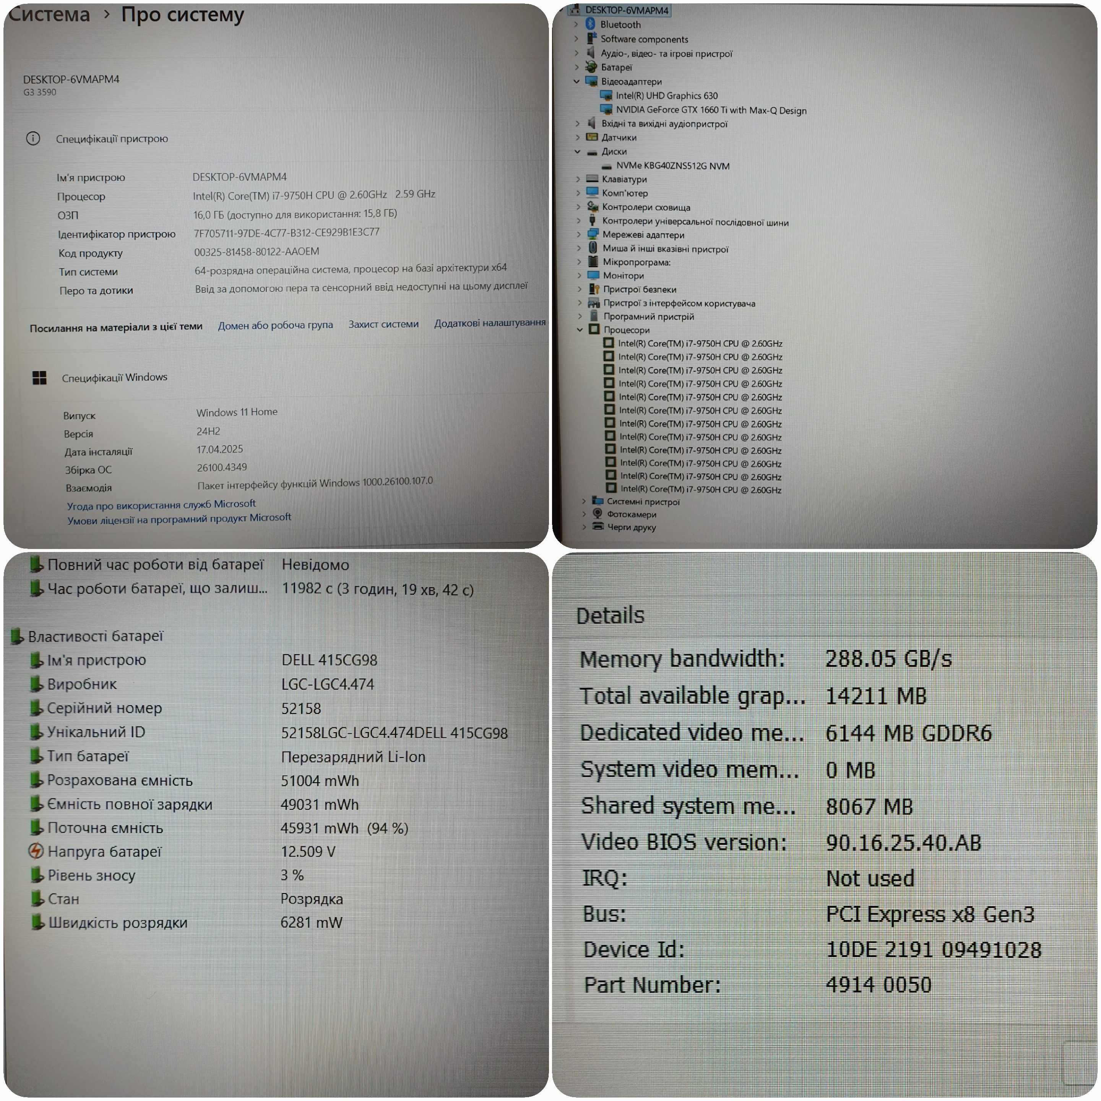
Task: Click the battery icon next to Властивості батареї
Action: 17,636
